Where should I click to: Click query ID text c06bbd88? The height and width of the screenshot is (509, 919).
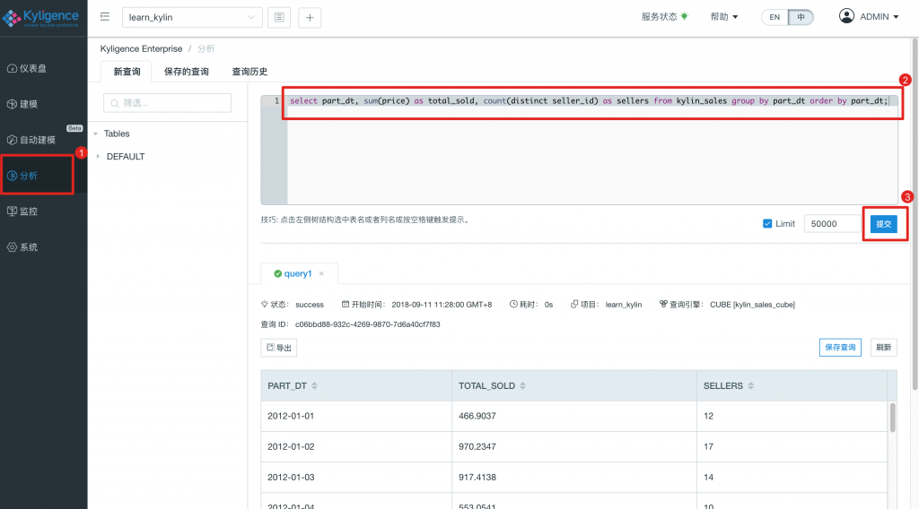tap(367, 324)
